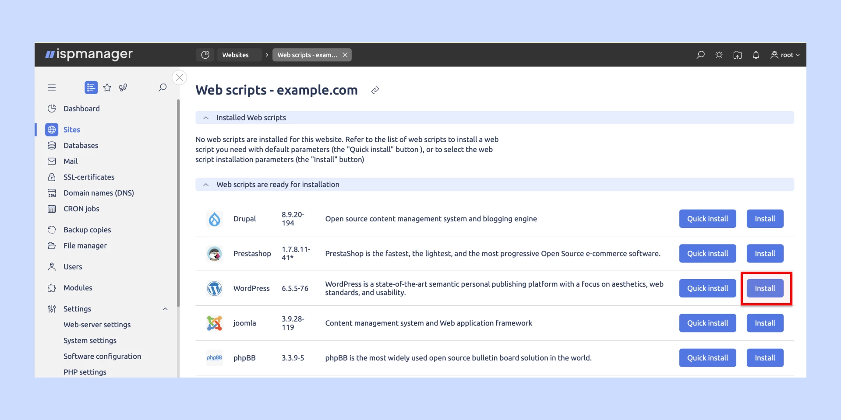Collapse the Settings submenu chevron
This screenshot has height=420, width=841.
point(165,309)
